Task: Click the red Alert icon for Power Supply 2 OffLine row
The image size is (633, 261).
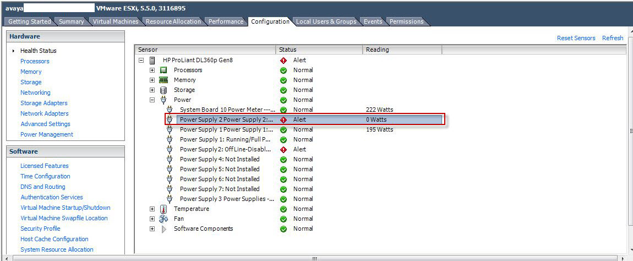Action: pos(283,149)
